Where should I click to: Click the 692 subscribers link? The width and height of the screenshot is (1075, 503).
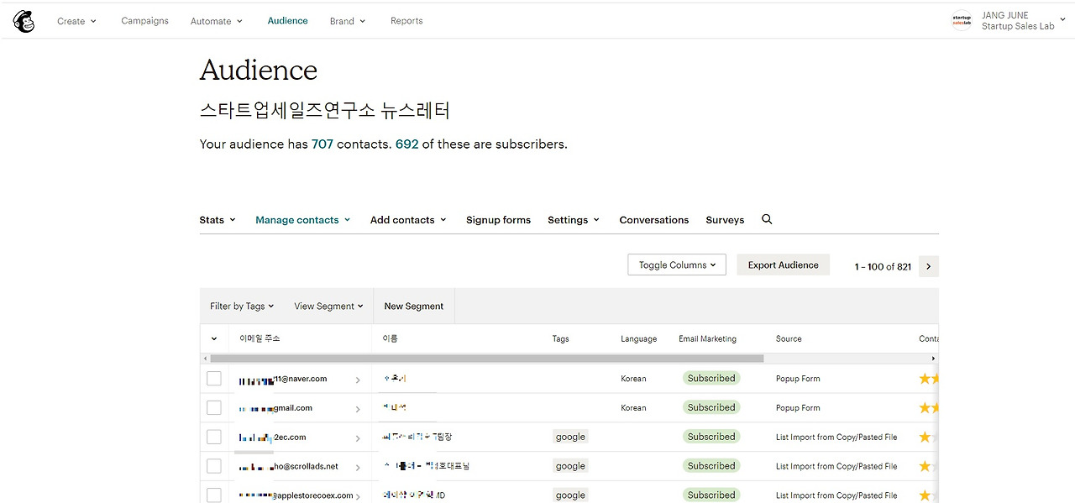tap(406, 144)
